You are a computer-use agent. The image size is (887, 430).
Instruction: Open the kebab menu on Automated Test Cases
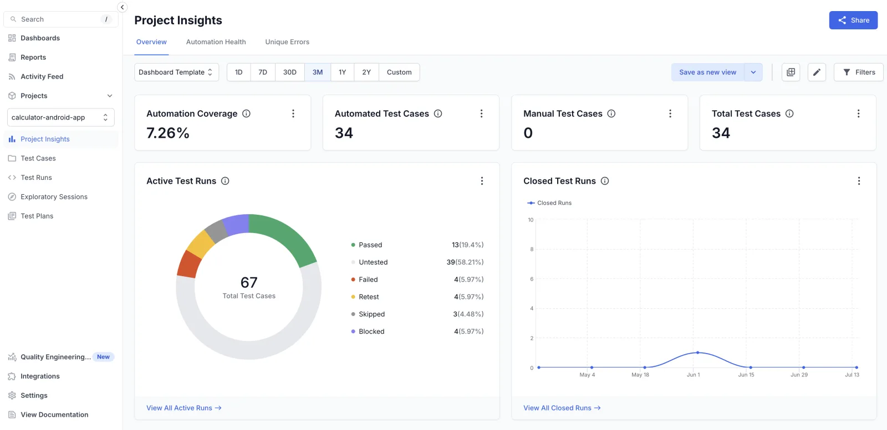[x=481, y=113]
